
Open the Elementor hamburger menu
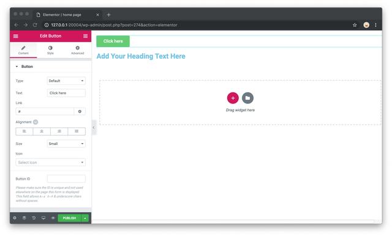pyautogui.click(x=15, y=36)
